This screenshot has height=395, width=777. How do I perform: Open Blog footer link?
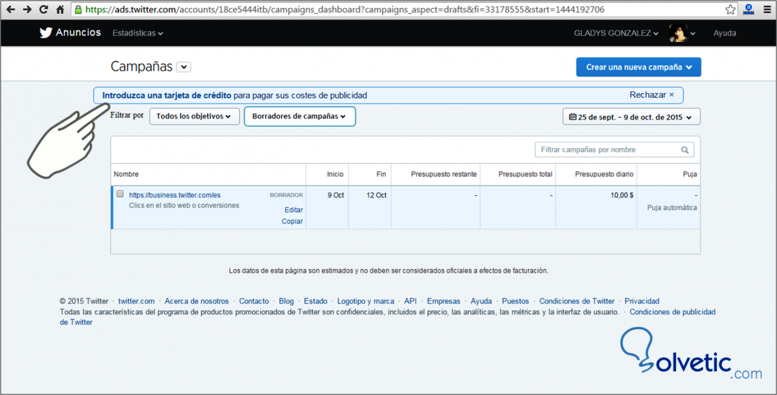pyautogui.click(x=286, y=301)
